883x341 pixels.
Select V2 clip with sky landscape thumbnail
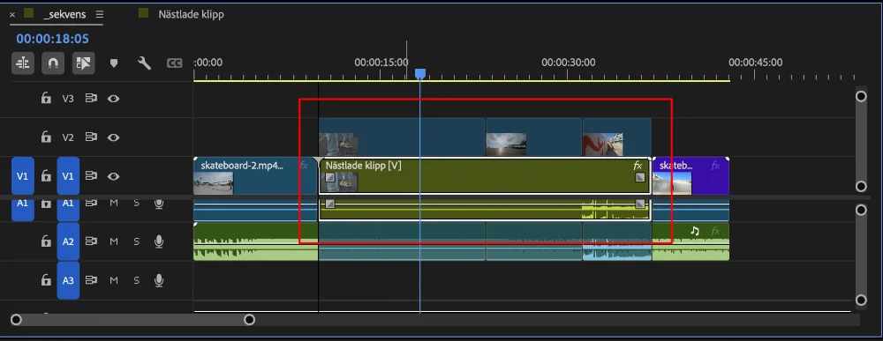pos(534,137)
